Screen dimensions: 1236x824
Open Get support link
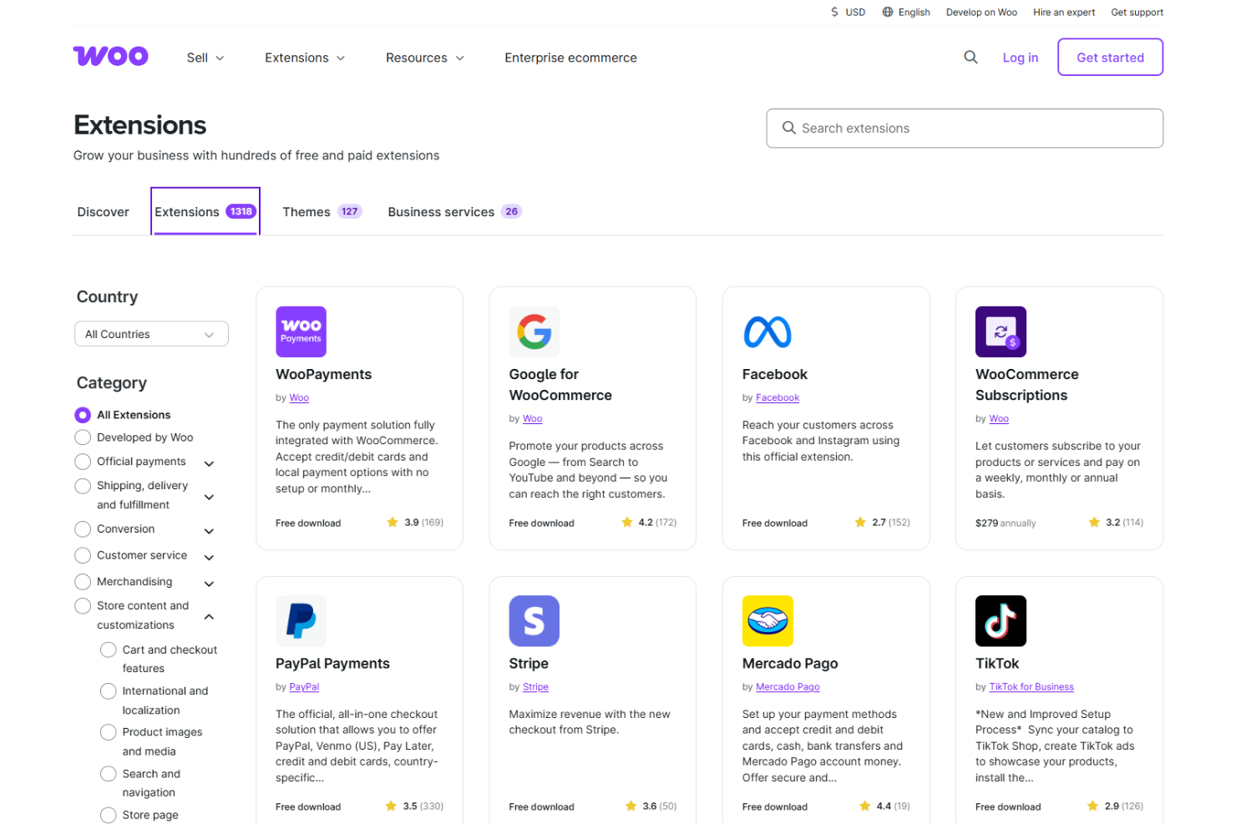tap(1137, 13)
